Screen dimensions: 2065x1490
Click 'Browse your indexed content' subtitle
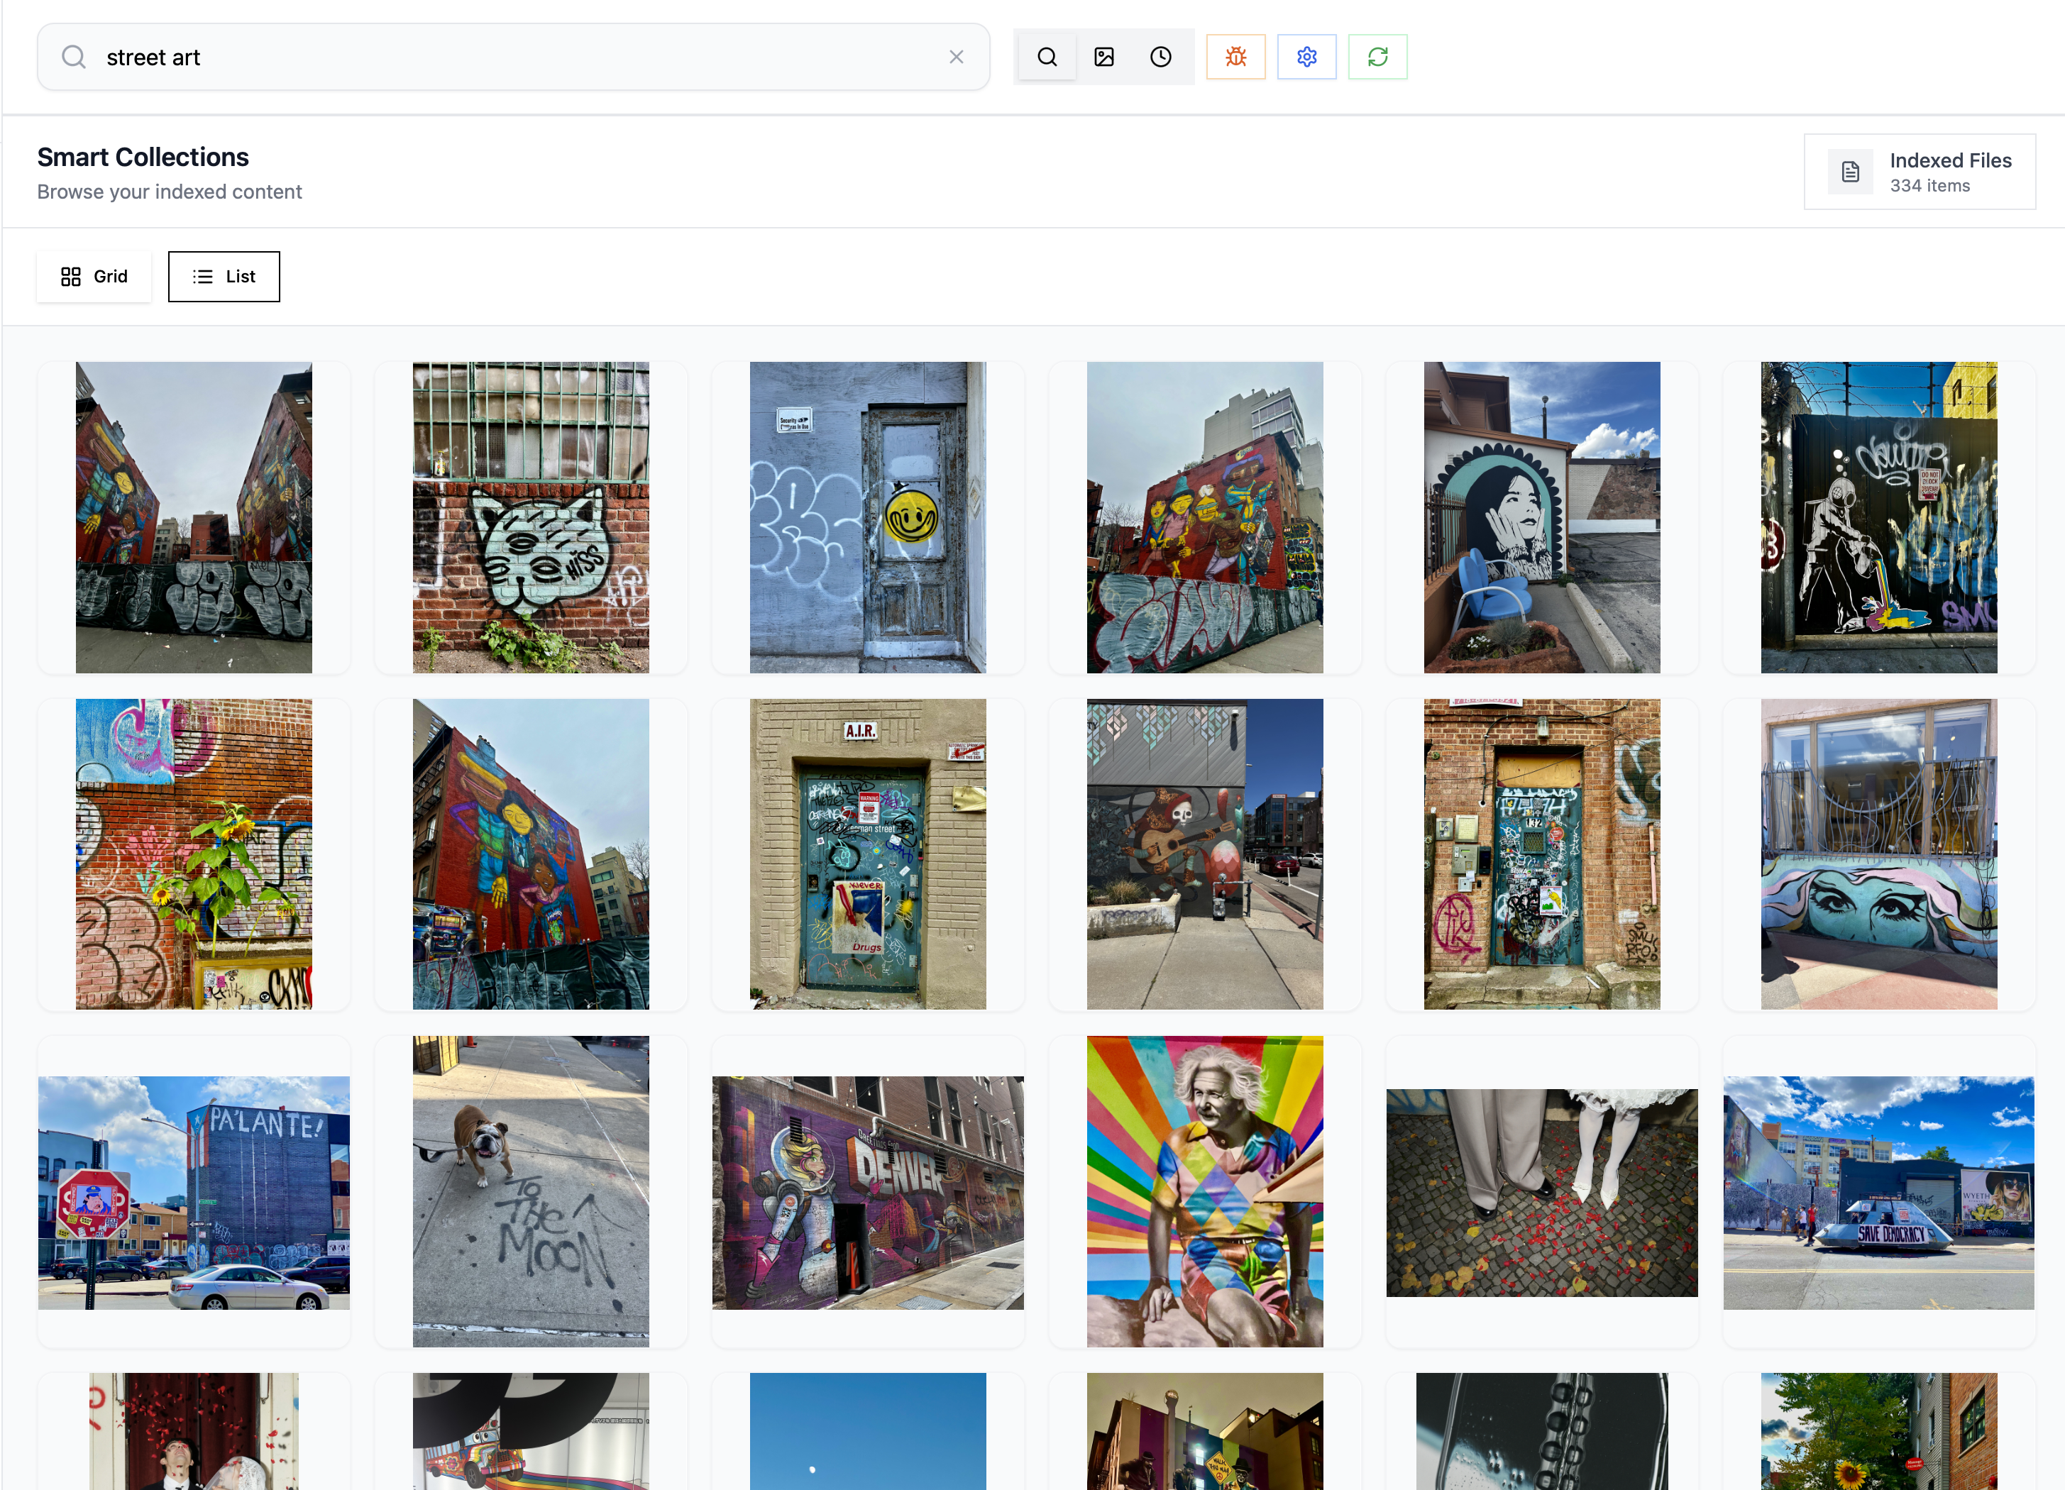pyautogui.click(x=170, y=192)
